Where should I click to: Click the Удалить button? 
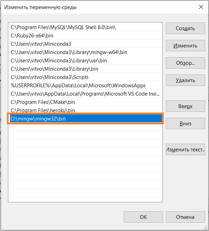tap(185, 80)
